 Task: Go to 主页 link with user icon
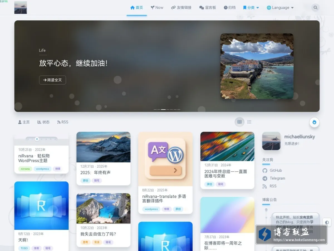(24, 122)
